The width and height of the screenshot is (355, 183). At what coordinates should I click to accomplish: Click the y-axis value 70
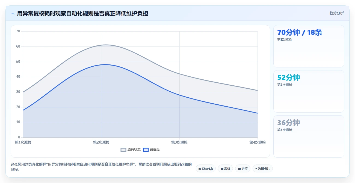pyautogui.click(x=18, y=31)
